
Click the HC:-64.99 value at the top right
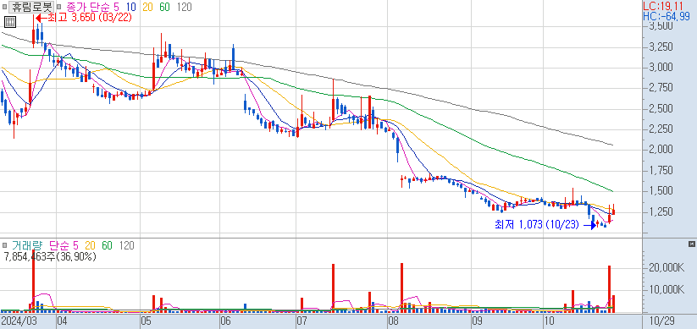coord(667,16)
